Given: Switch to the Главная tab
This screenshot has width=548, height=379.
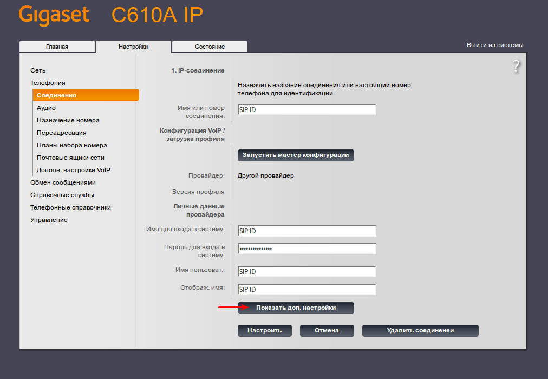Looking at the screenshot, I should (57, 47).
